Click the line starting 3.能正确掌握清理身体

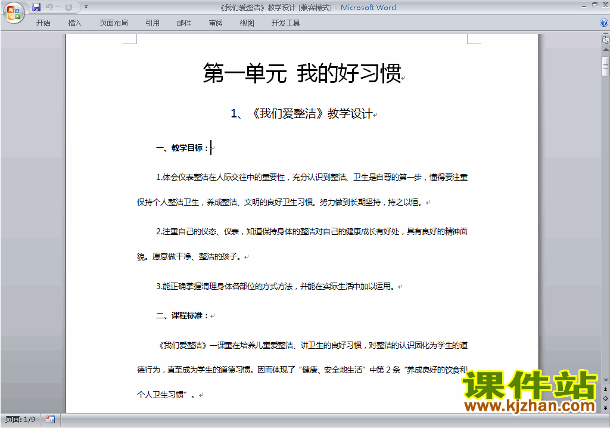point(276,286)
